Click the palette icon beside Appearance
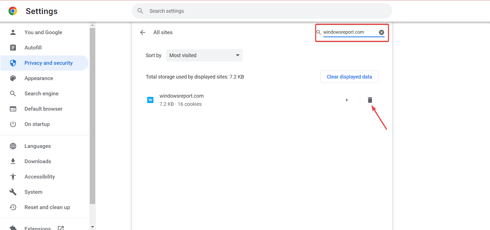Viewport: 490px width, 230px height. pos(13,78)
